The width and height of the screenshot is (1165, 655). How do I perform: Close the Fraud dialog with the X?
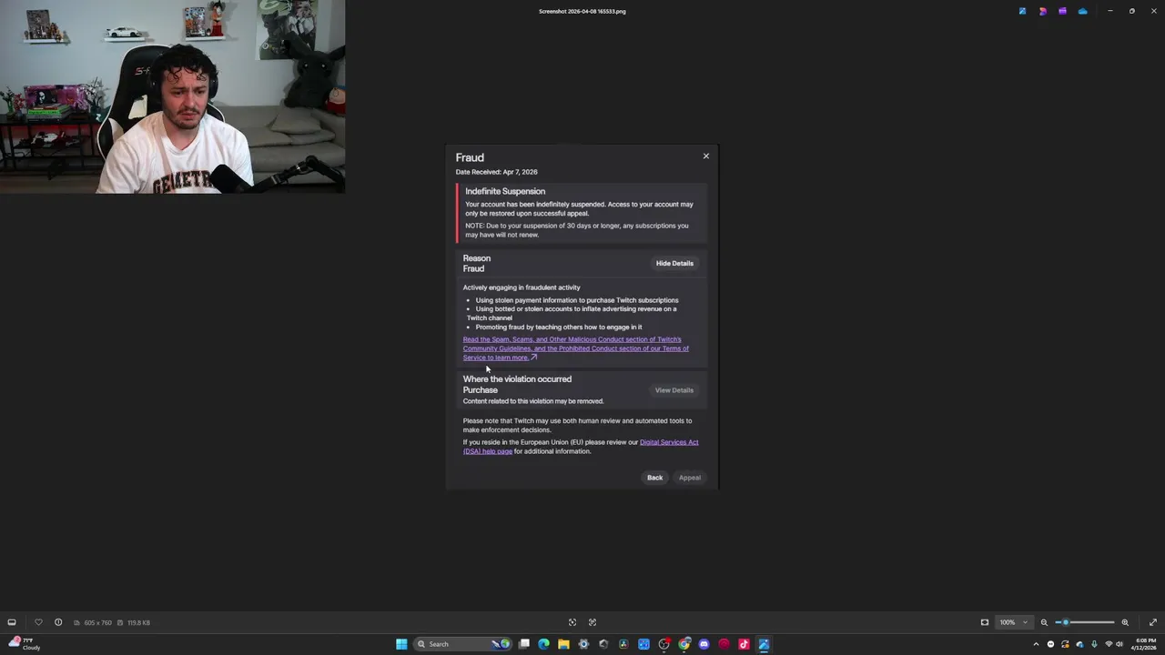705,156
